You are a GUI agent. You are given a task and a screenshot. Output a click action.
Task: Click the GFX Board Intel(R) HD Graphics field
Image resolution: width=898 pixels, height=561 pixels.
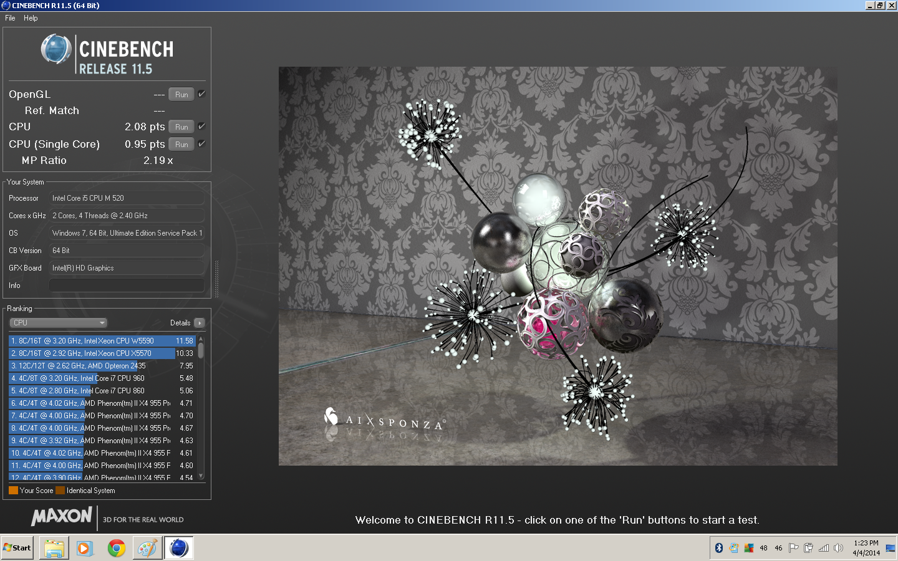[x=127, y=268]
